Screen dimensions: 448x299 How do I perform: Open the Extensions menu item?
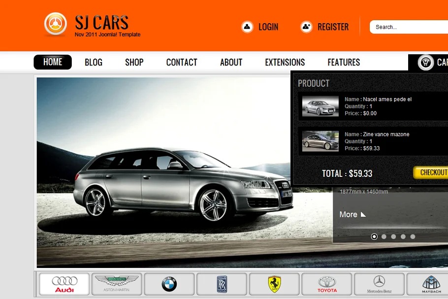pos(285,63)
